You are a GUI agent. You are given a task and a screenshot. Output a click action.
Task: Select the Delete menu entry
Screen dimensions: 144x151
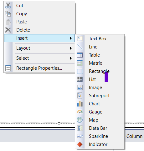tap(39, 30)
